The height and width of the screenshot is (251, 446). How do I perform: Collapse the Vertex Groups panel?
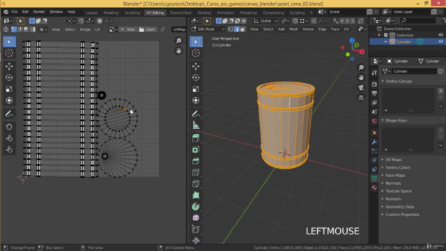pyautogui.click(x=399, y=82)
